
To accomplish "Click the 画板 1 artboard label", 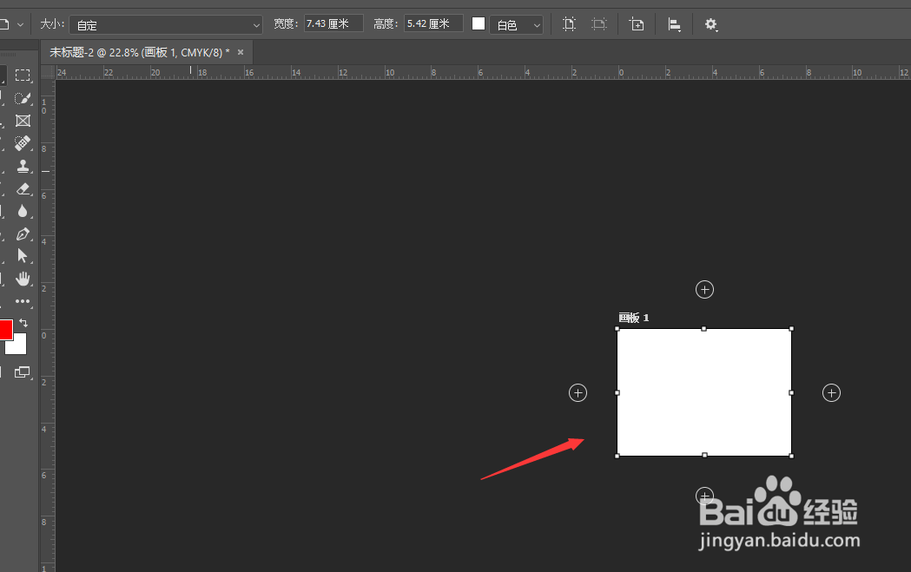I will [633, 318].
